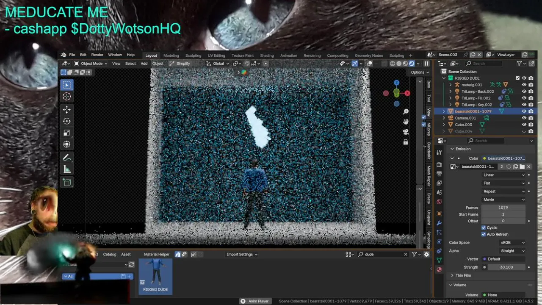The image size is (542, 305).
Task: Select the Annotate pencil tool
Action: (67, 158)
